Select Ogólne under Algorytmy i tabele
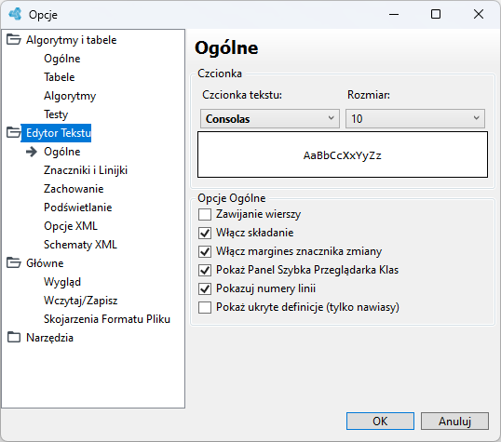501x442 pixels. pos(62,59)
